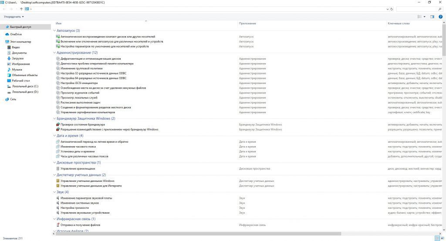Collapse the Администрирование (12) group

[x=54, y=53]
